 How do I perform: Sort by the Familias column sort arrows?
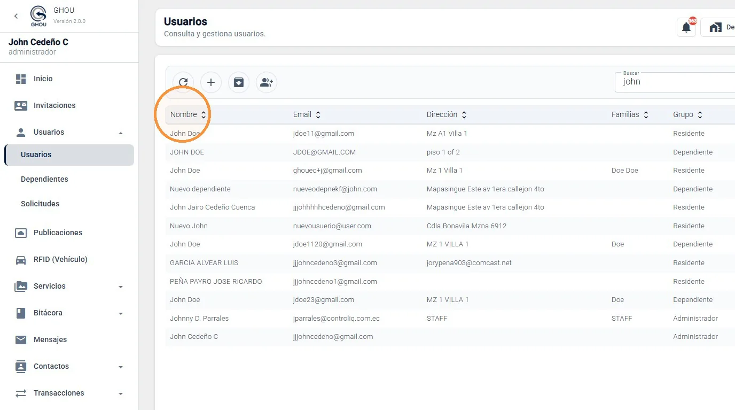click(x=646, y=115)
